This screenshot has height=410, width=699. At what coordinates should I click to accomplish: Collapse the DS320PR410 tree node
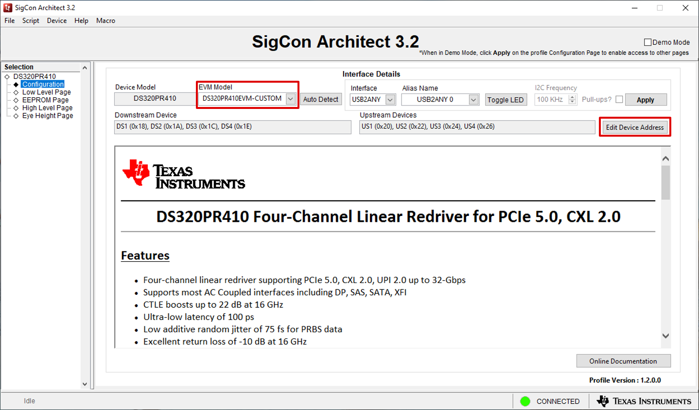(7, 77)
